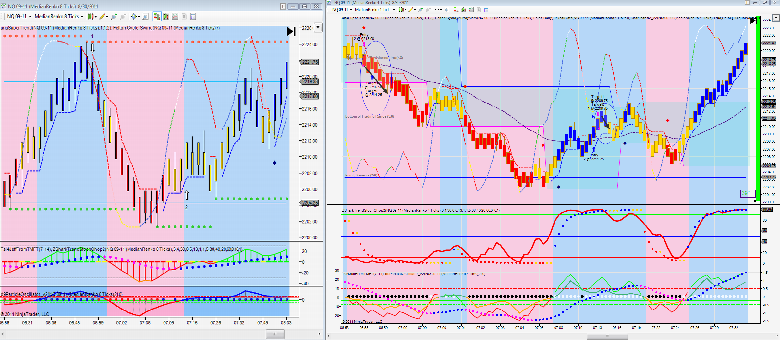Click 'Entry 2 @ 2211.25' trade label
Viewport: 780px width, 340px height.
point(594,157)
